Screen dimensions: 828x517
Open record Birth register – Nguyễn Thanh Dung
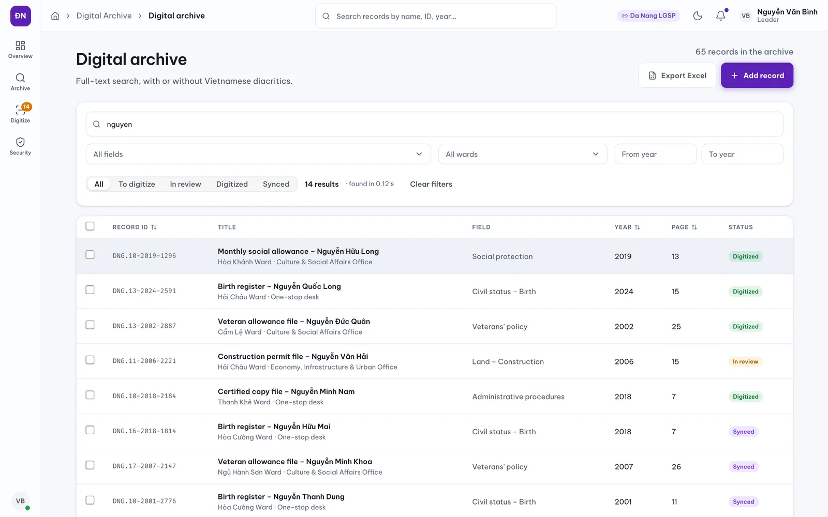pos(281,497)
